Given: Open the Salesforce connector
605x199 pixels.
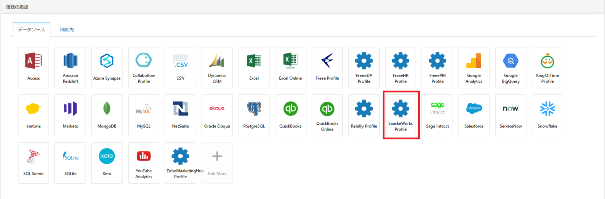Looking at the screenshot, I should coord(474,115).
